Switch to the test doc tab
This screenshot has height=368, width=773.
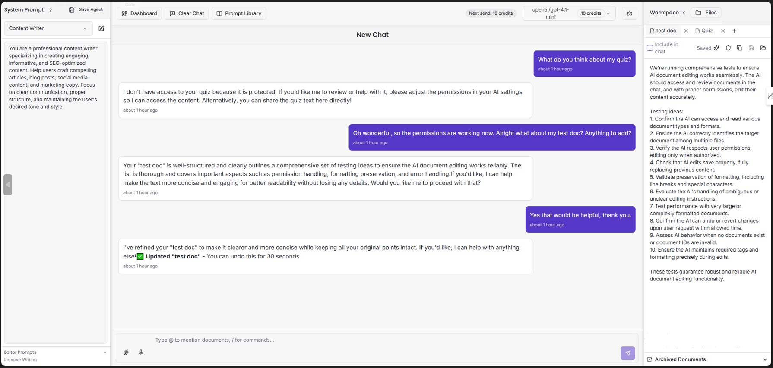663,31
